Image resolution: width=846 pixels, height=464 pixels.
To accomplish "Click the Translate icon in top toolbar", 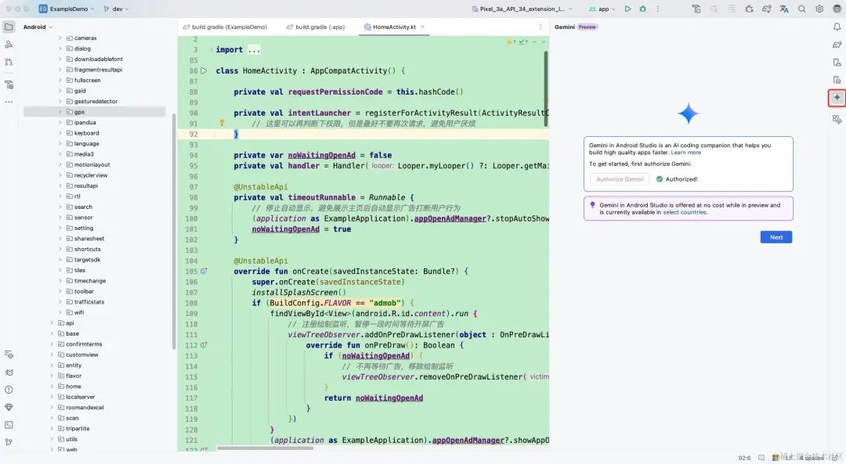I will (784, 9).
